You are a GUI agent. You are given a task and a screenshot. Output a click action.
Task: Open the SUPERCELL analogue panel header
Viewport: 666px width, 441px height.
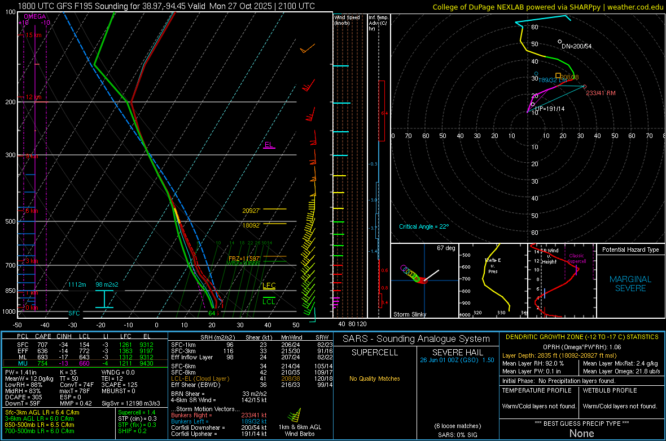pyautogui.click(x=375, y=353)
